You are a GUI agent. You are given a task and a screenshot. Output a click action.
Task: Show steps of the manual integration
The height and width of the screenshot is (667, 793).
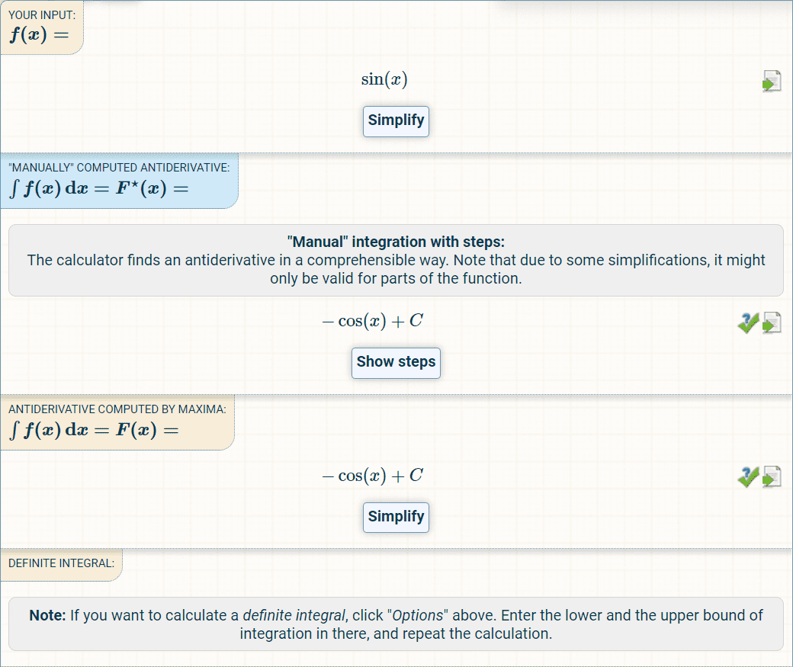tap(396, 363)
